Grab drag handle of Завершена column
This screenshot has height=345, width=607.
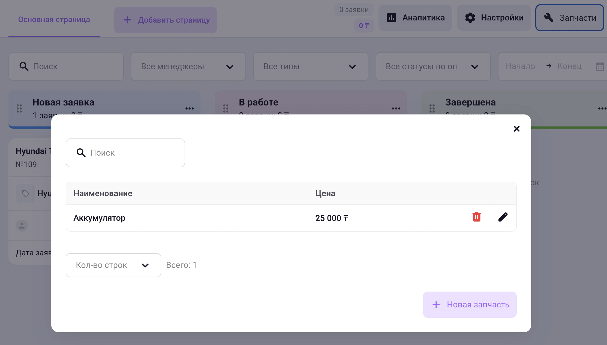coord(432,108)
